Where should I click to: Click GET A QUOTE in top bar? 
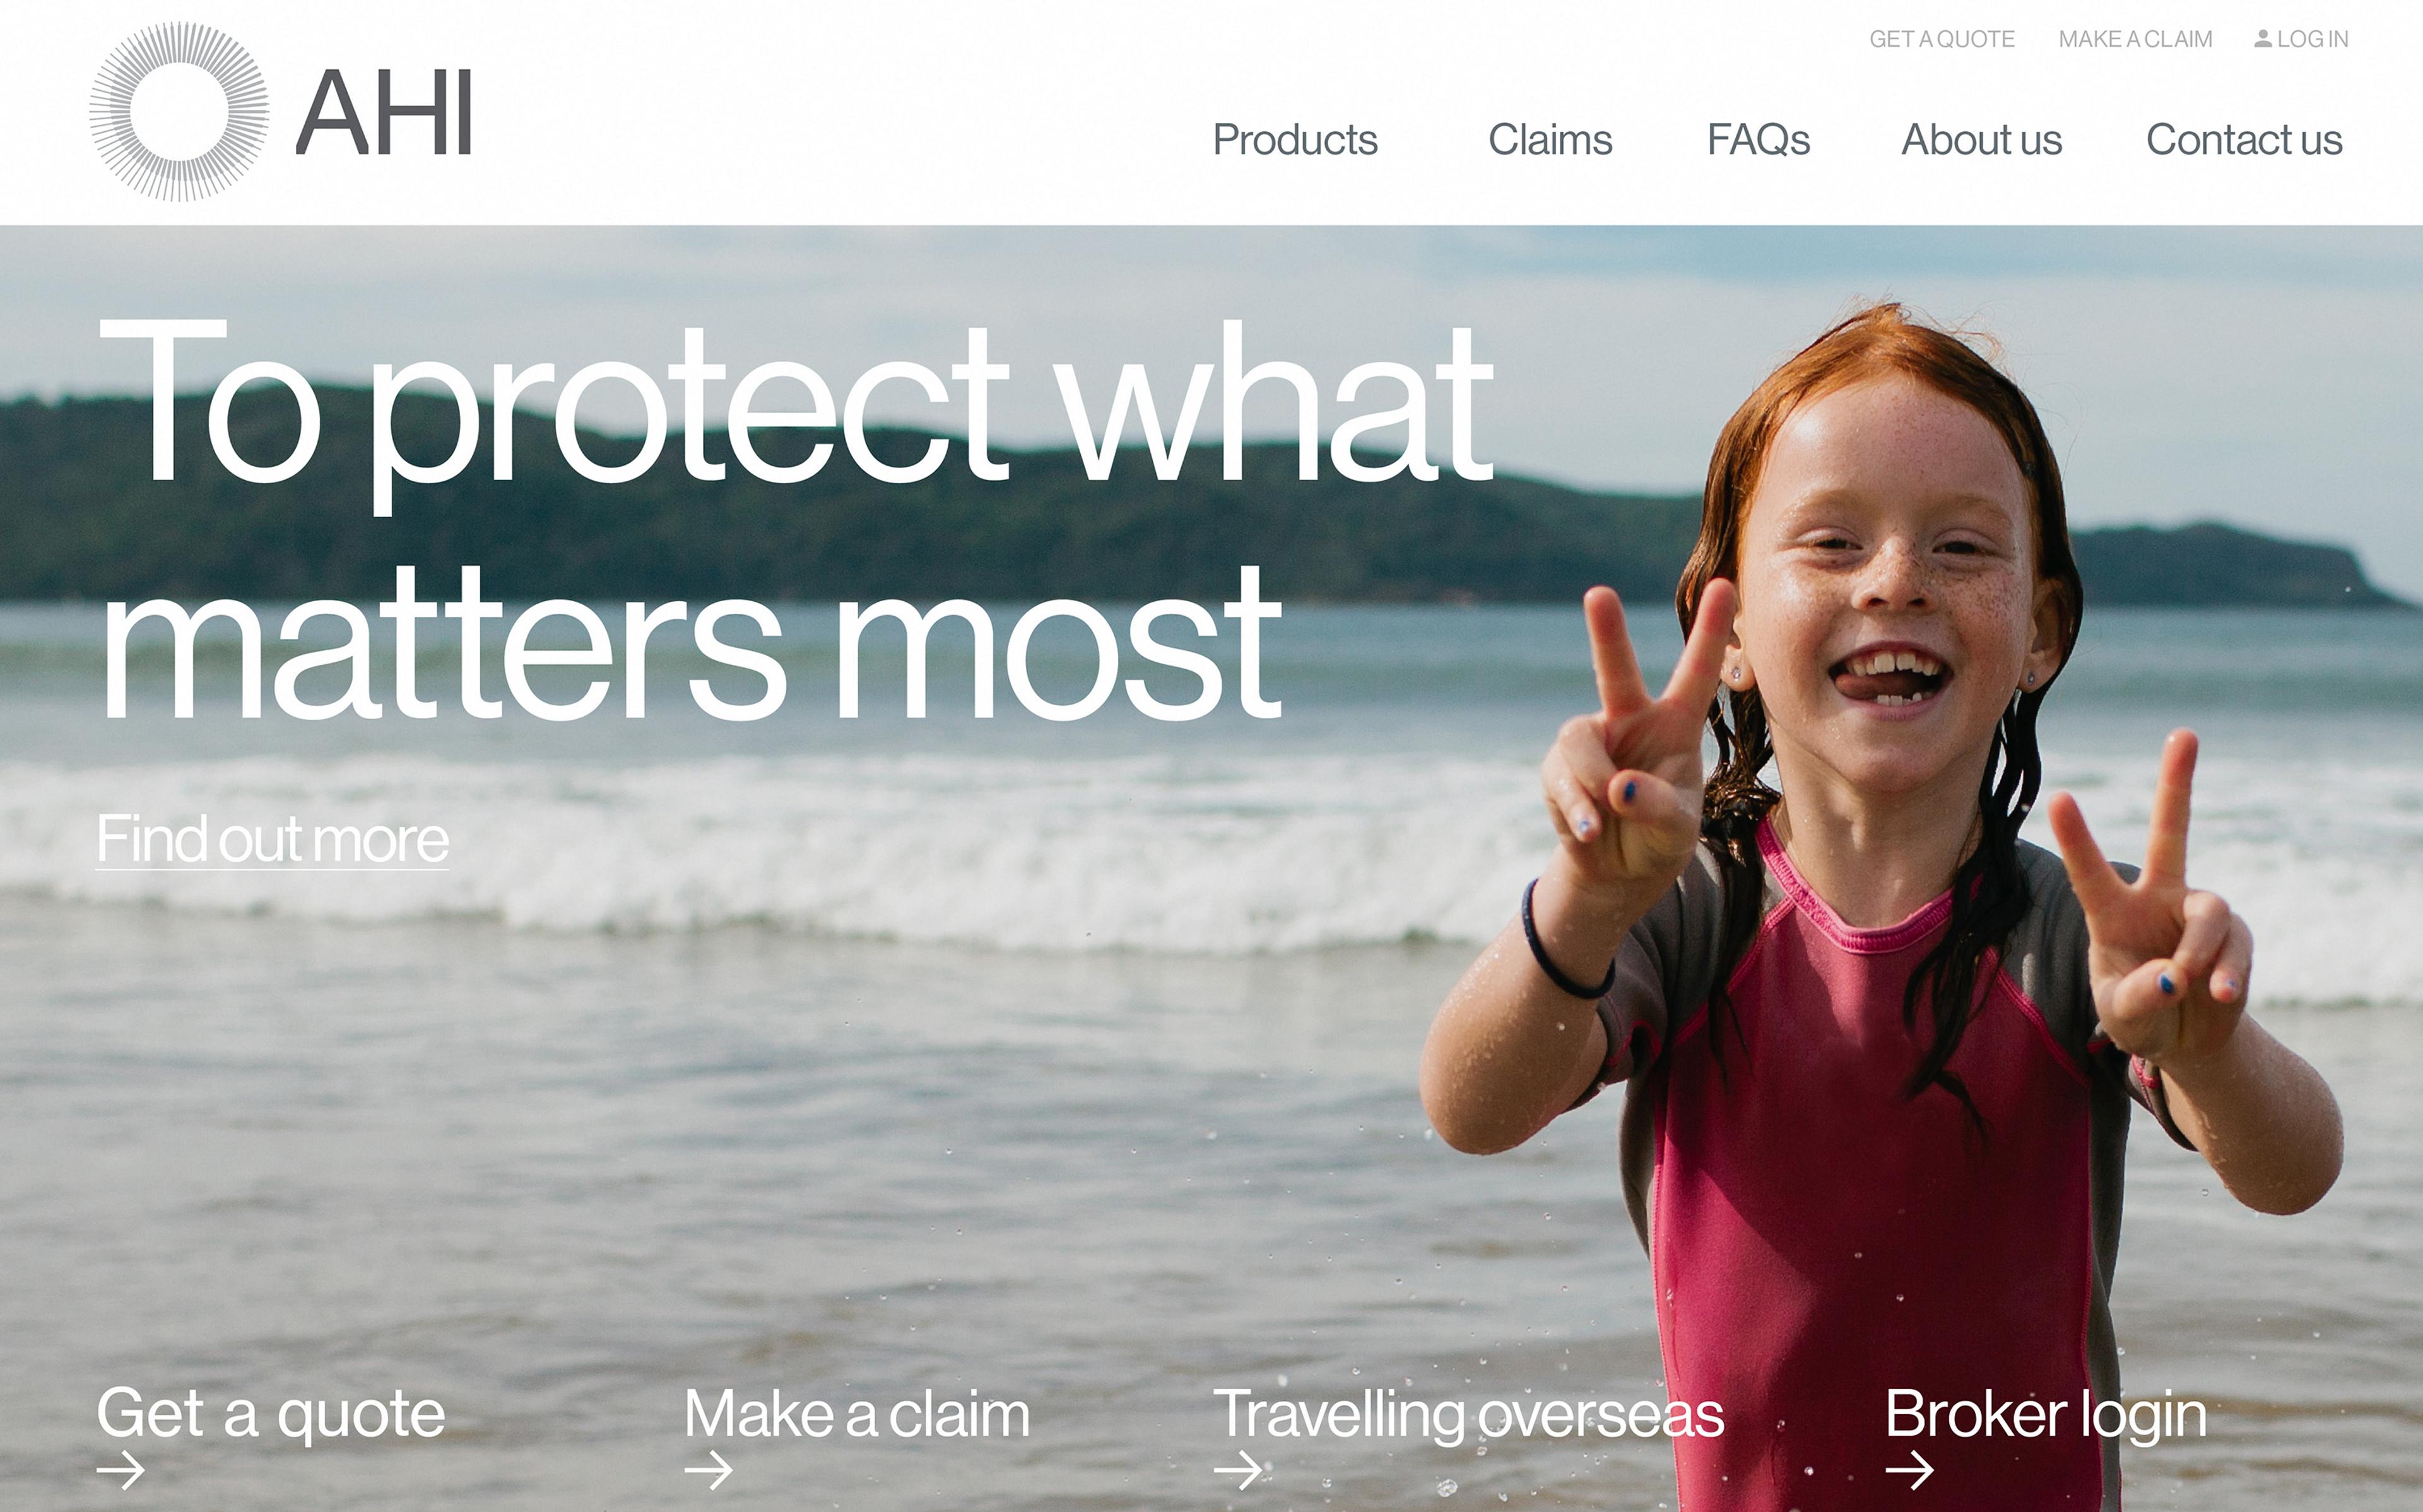coord(1942,39)
